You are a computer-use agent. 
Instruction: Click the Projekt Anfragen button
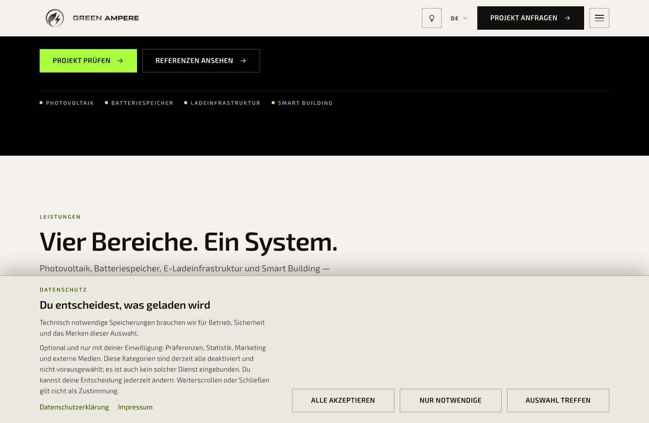click(530, 18)
